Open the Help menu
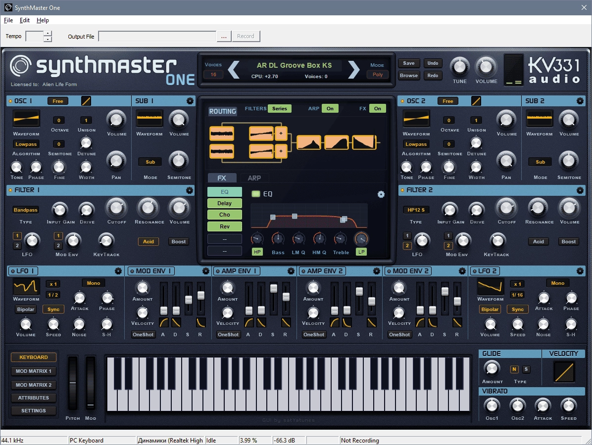 (43, 20)
